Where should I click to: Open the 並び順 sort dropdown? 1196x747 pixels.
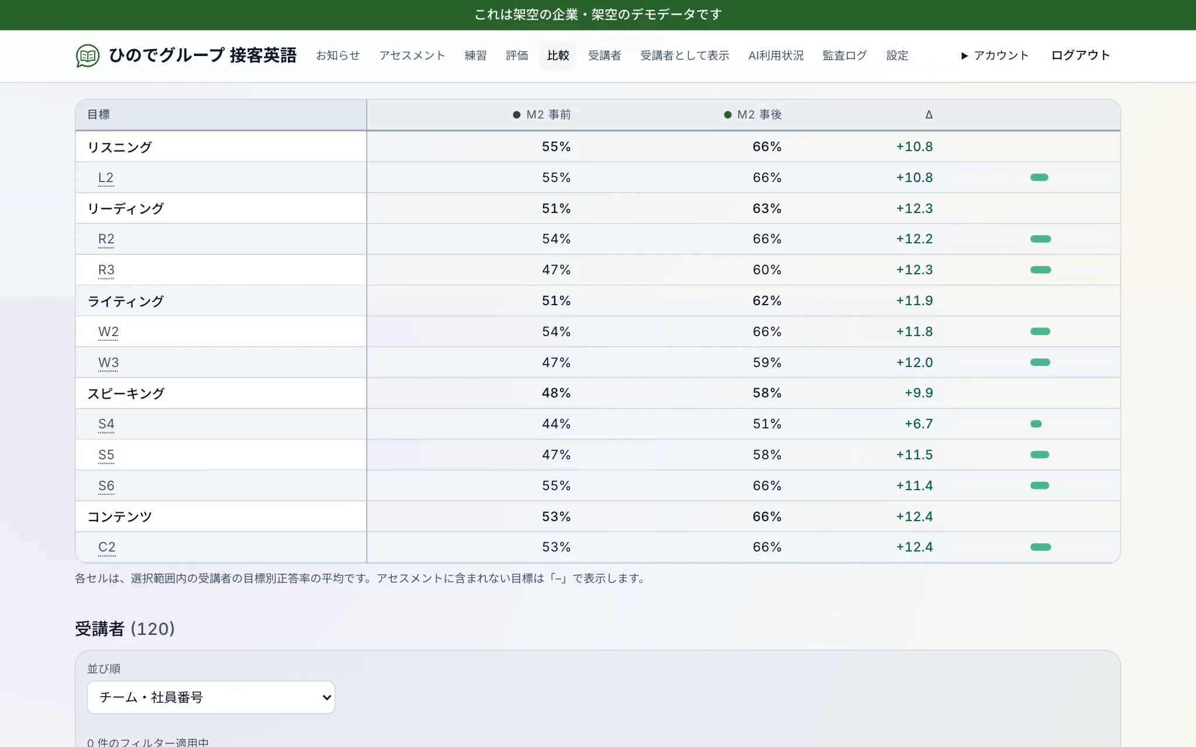[x=211, y=697]
